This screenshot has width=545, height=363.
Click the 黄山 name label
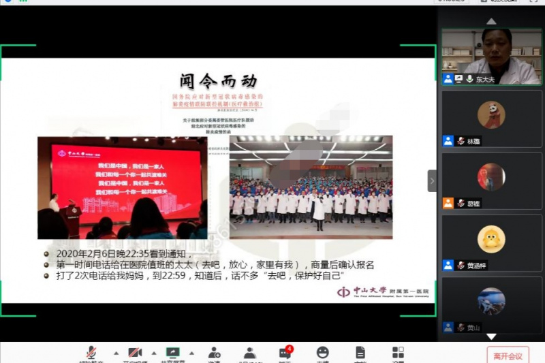pos(473,328)
